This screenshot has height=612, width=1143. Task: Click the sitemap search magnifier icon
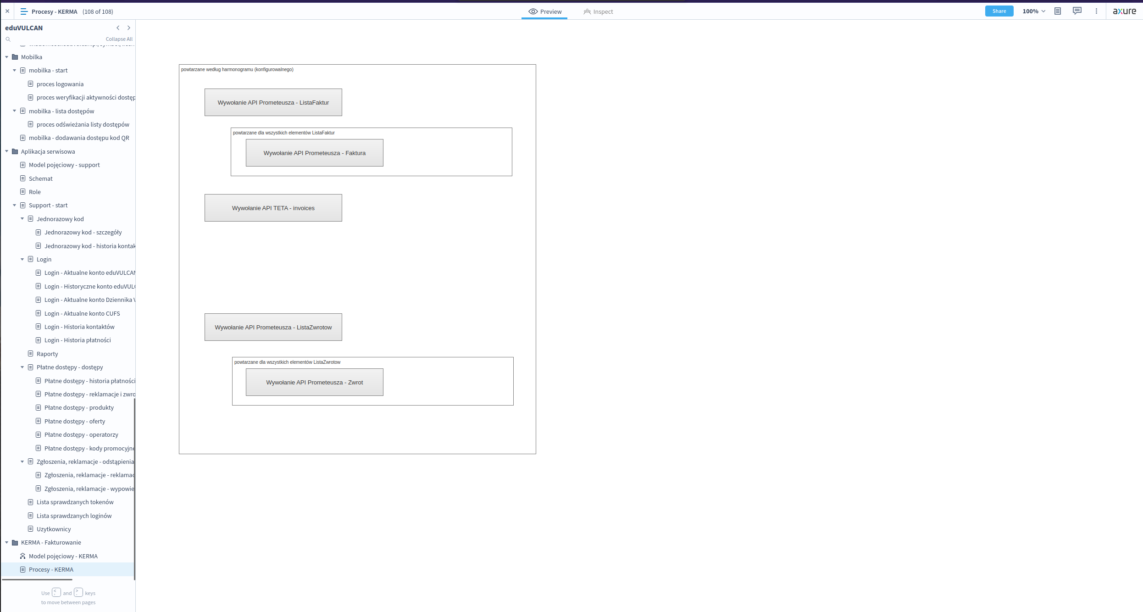[x=8, y=39]
